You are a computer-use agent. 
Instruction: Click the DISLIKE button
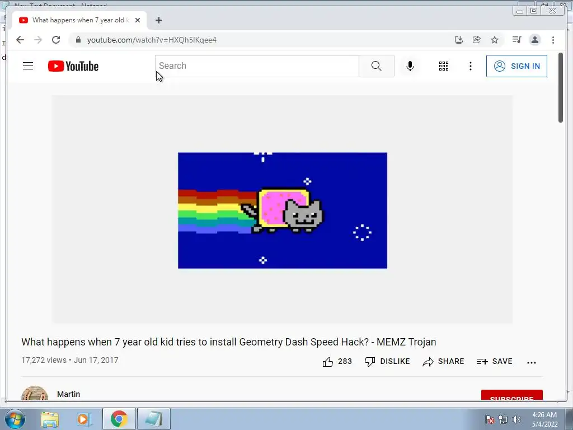tap(387, 361)
